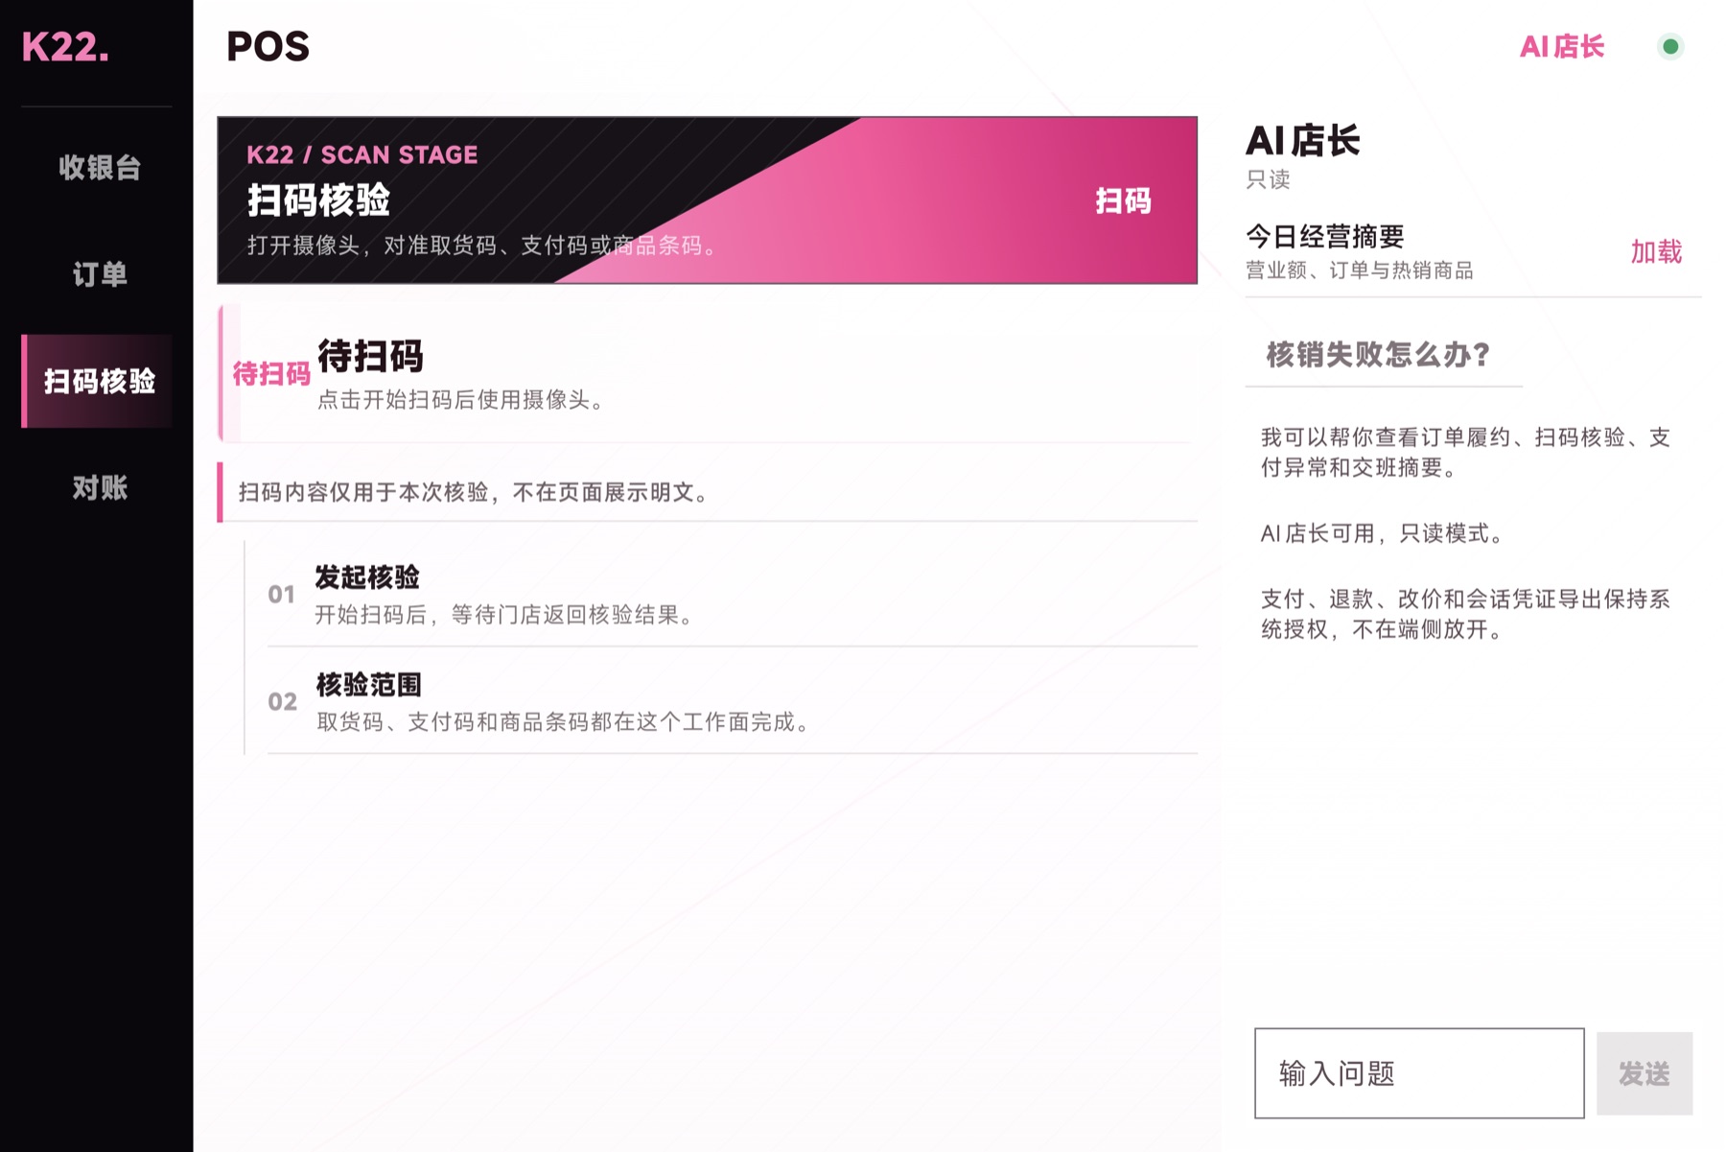Click the 打开摄像头 banner description
Image resolution: width=1726 pixels, height=1152 pixels.
point(484,246)
